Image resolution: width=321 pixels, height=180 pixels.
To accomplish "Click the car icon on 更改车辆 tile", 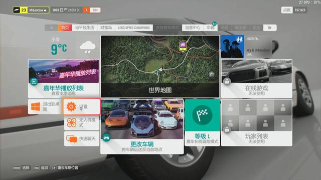I will click(x=106, y=137).
